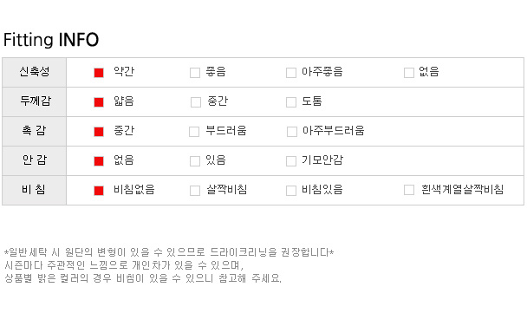Check the 없음 box in 신축성 row
The width and height of the screenshot is (527, 313).
pos(409,73)
